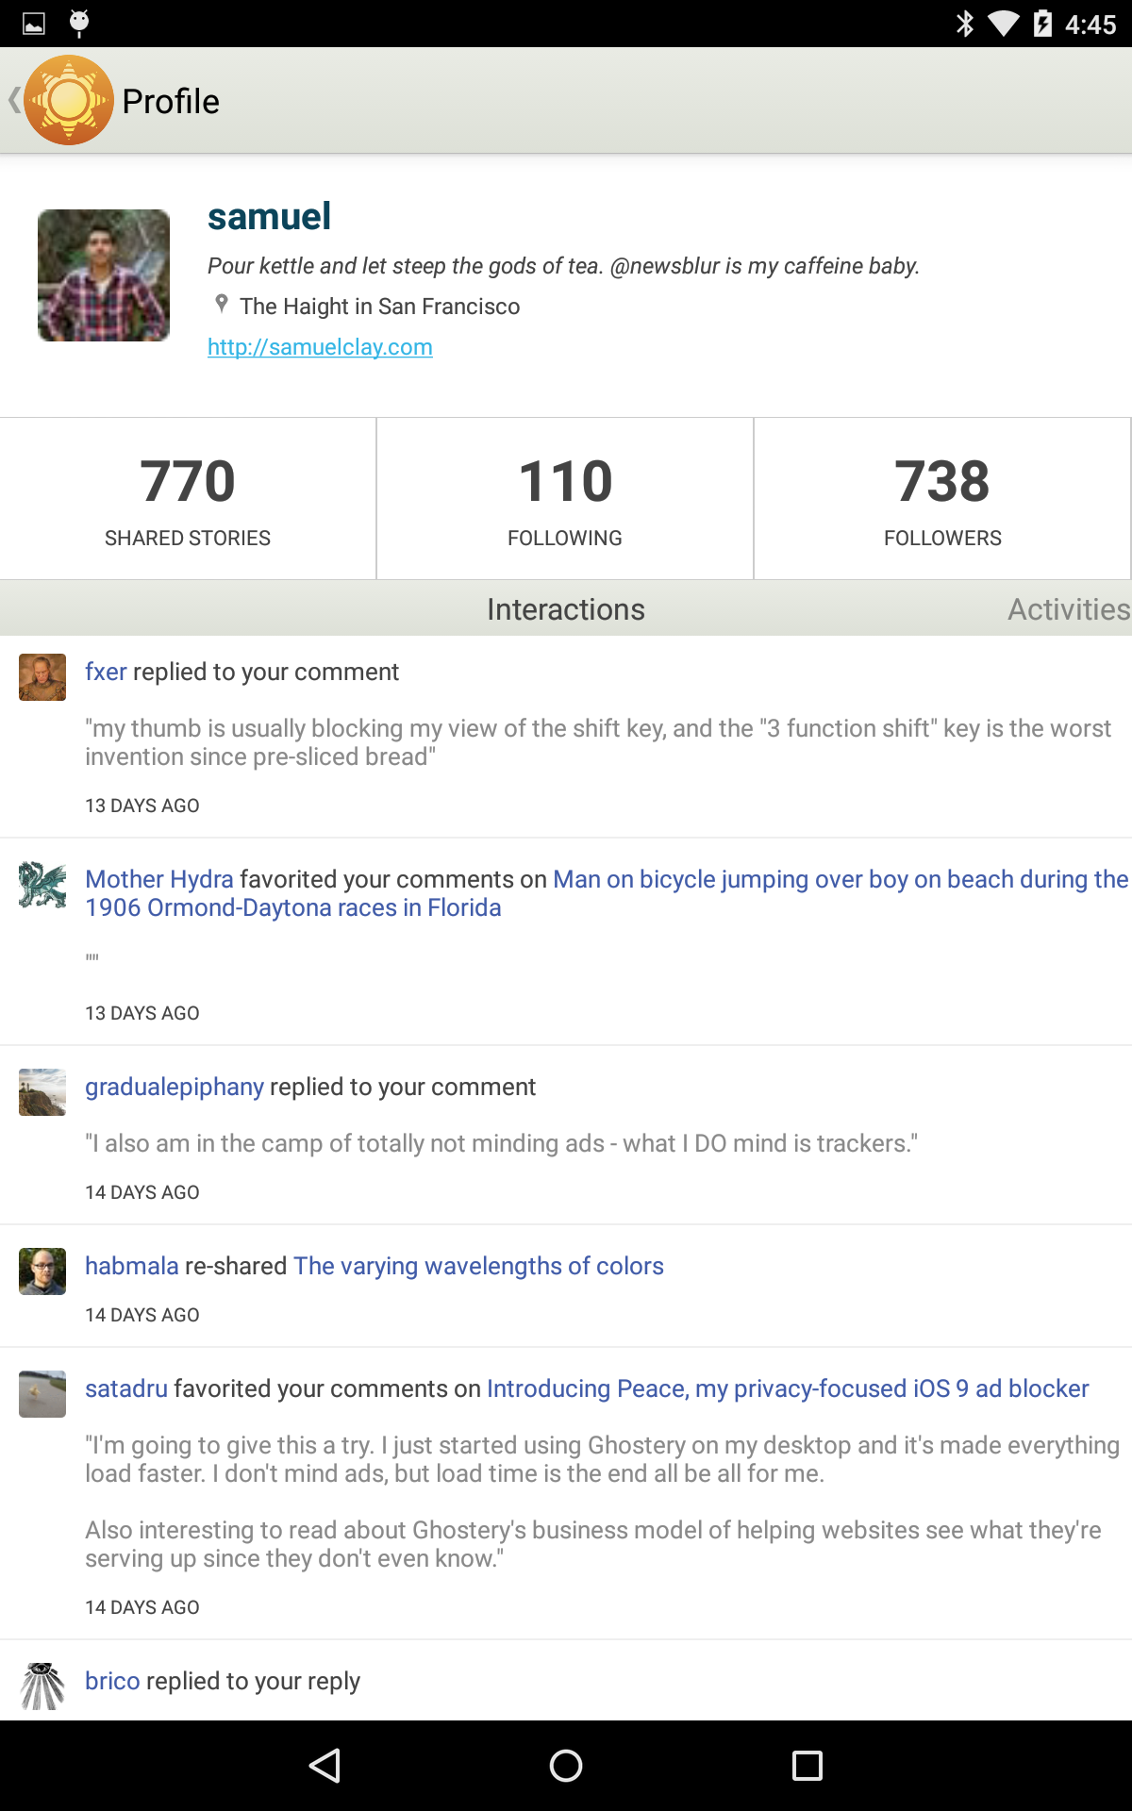Select the Interactions tab
The image size is (1132, 1811).
(x=566, y=609)
